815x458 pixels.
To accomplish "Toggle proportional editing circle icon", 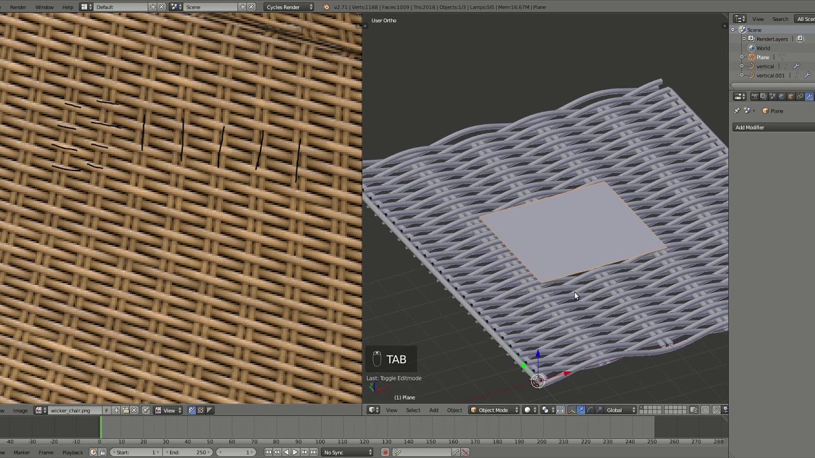I will coord(705,410).
